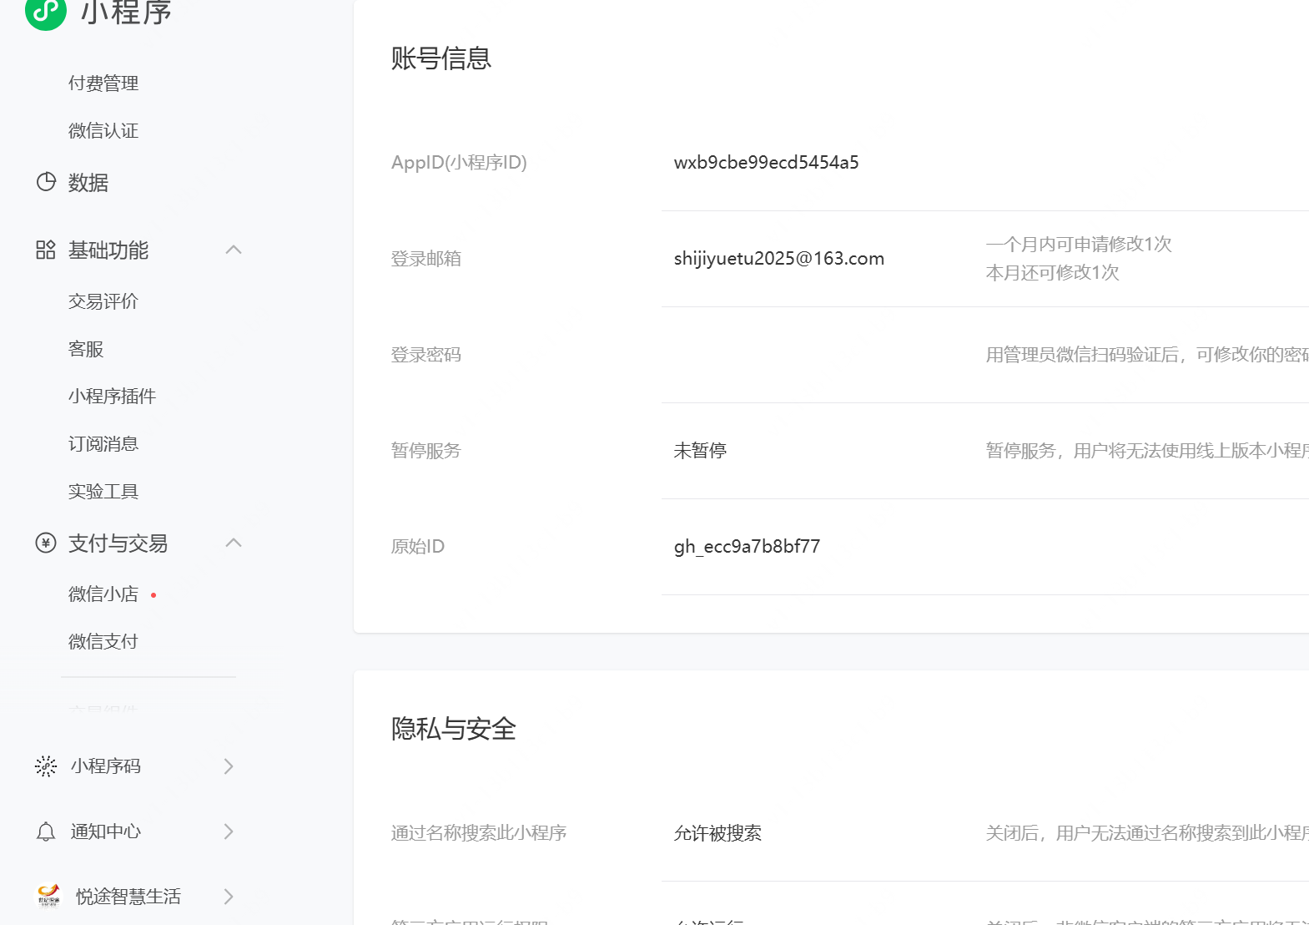Expand the 小程序码 arrow
1309x925 pixels.
pyautogui.click(x=229, y=766)
